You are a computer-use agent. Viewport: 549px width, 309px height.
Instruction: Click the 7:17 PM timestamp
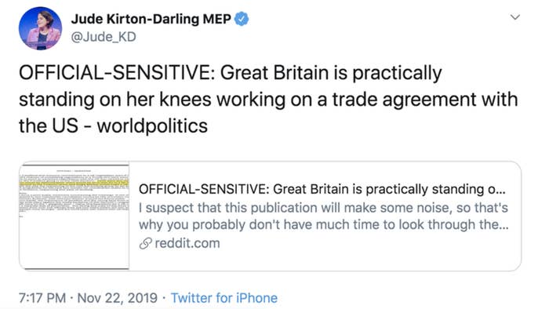tap(42, 298)
